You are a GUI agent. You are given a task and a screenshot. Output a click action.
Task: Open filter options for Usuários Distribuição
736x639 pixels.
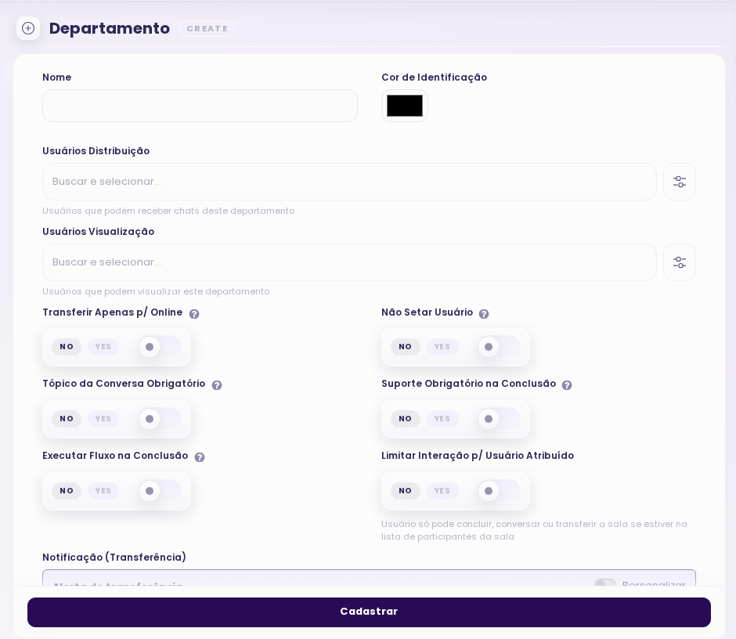pyautogui.click(x=679, y=182)
